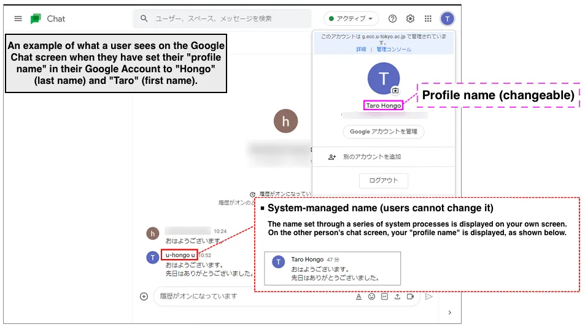Open the emoji picker icon

point(371,296)
